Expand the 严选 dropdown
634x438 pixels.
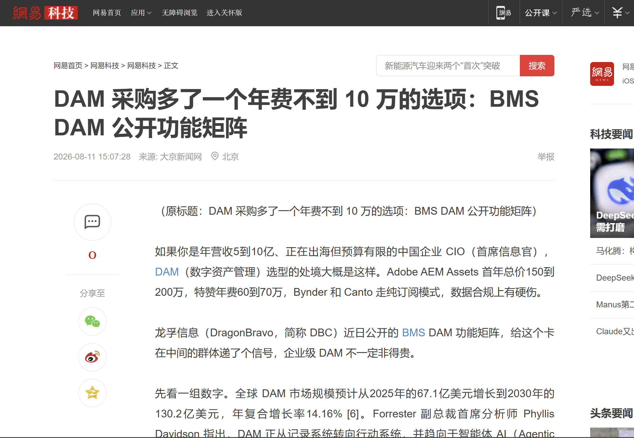click(x=585, y=13)
